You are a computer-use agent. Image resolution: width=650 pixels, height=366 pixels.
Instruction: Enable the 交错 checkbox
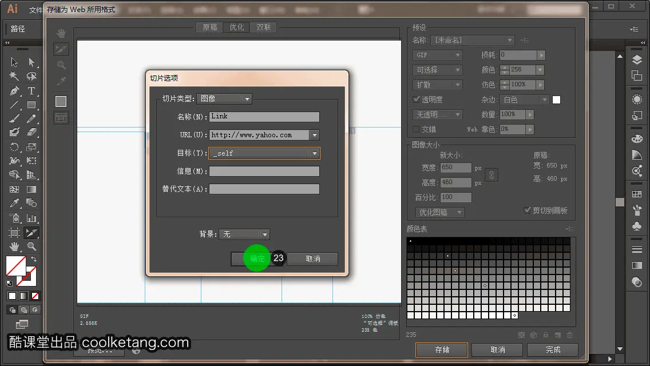[x=416, y=129]
